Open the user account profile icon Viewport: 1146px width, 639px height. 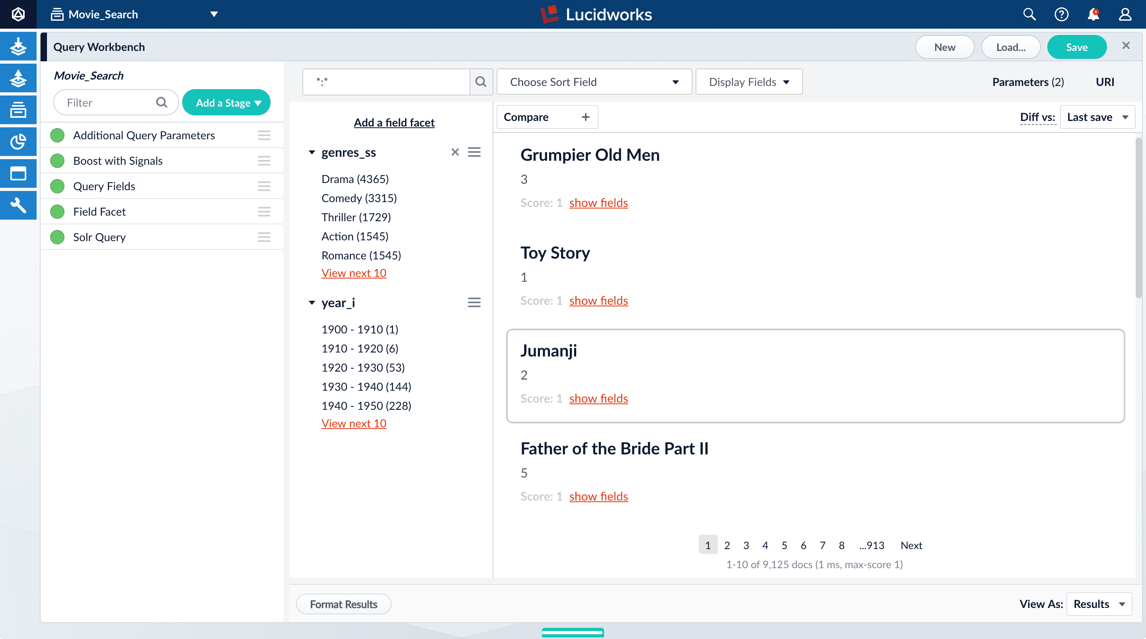pos(1125,15)
